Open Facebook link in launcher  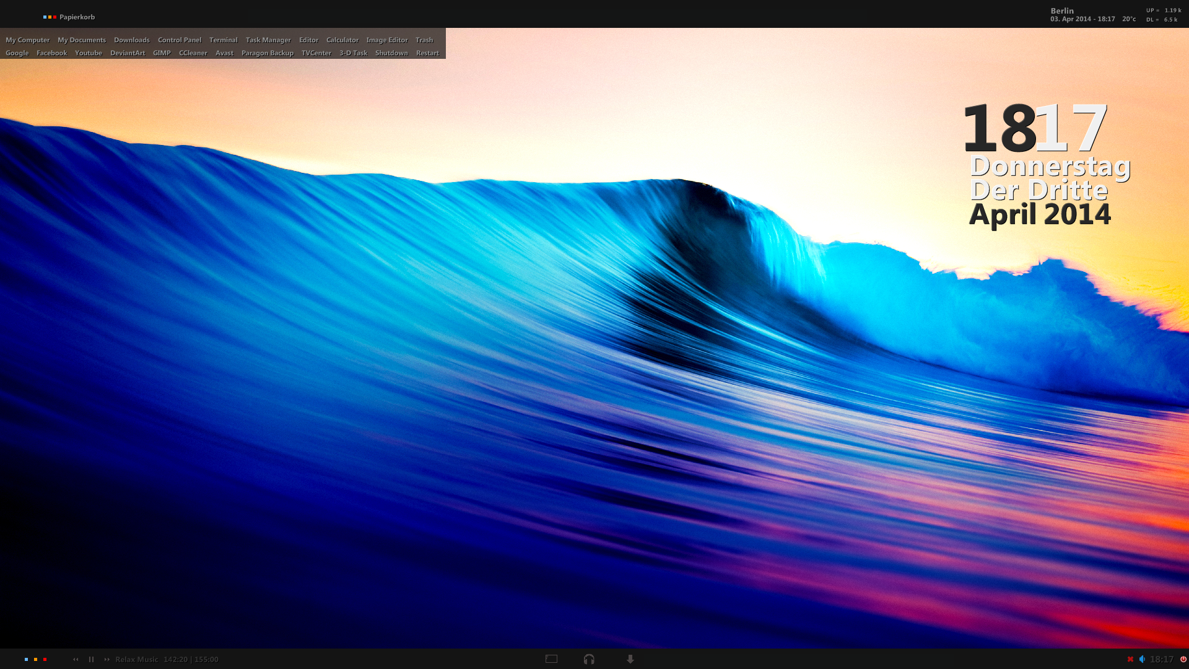52,53
